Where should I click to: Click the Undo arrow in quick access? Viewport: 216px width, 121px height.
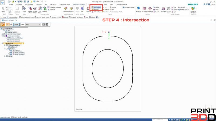tap(34, 2)
